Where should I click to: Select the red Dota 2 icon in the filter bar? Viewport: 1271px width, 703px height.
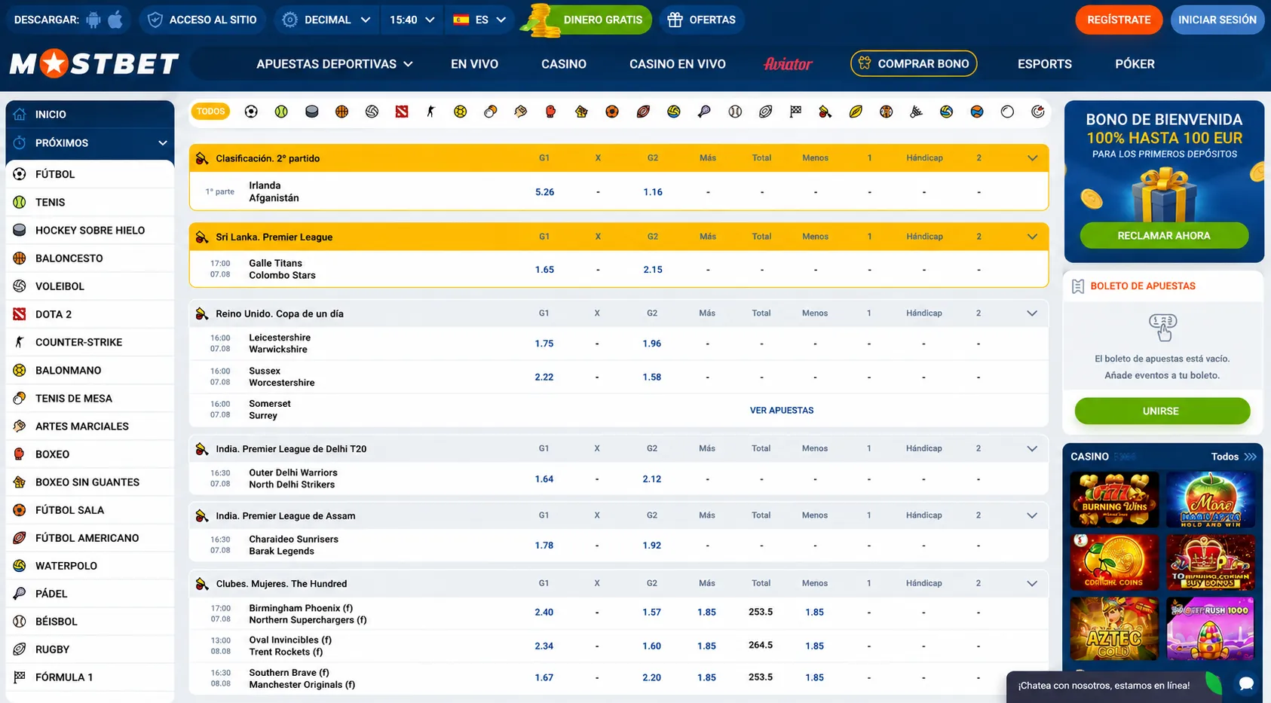click(x=402, y=112)
